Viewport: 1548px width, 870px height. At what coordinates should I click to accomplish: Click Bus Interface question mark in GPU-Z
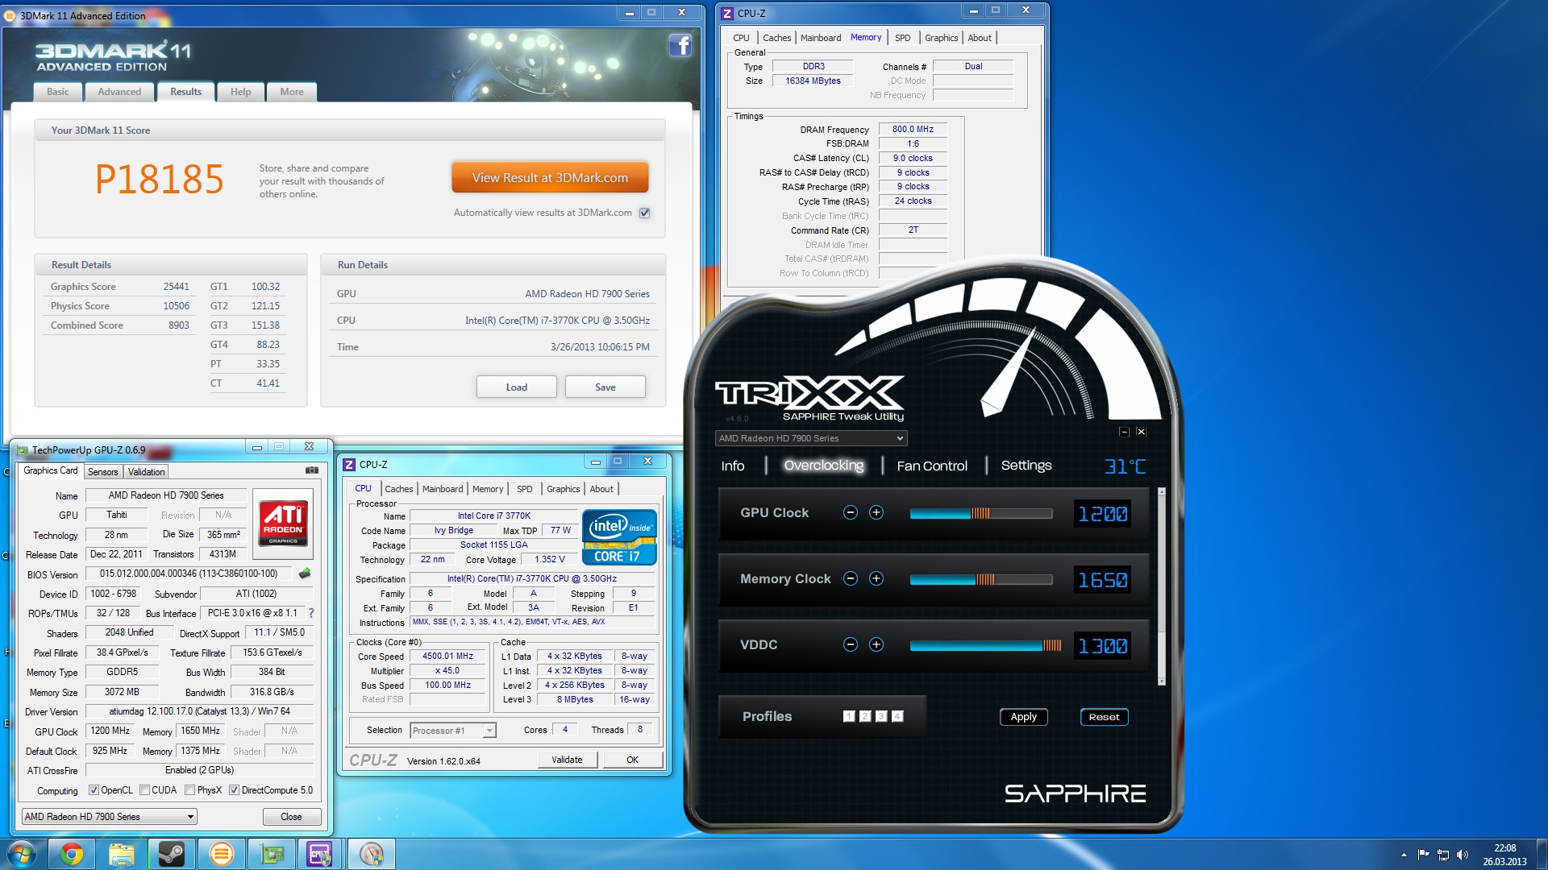(310, 613)
